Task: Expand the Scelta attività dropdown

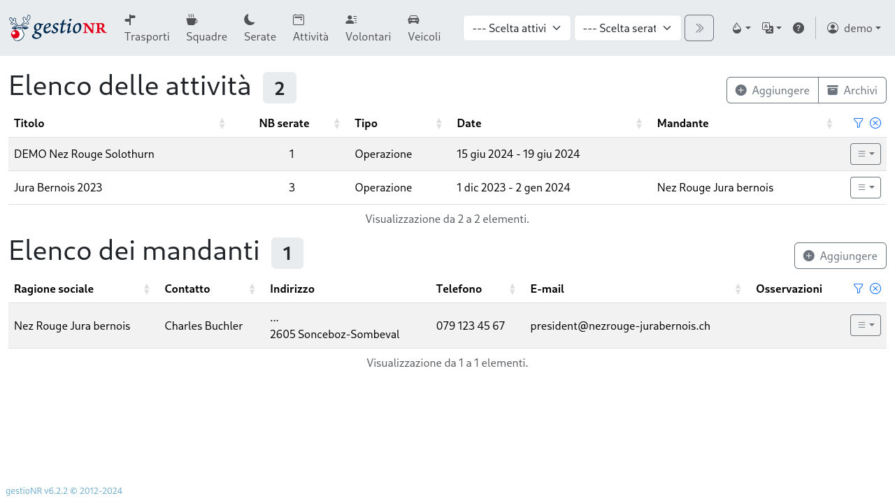Action: point(517,28)
